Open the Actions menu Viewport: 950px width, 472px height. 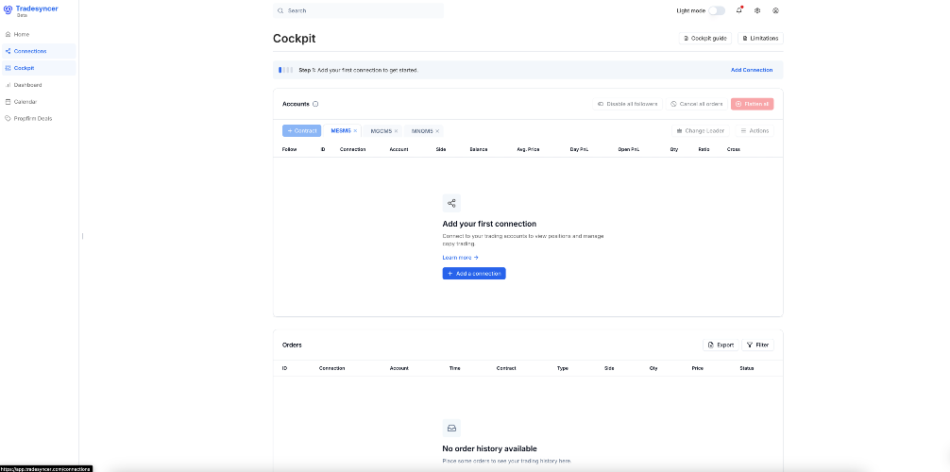(x=755, y=131)
